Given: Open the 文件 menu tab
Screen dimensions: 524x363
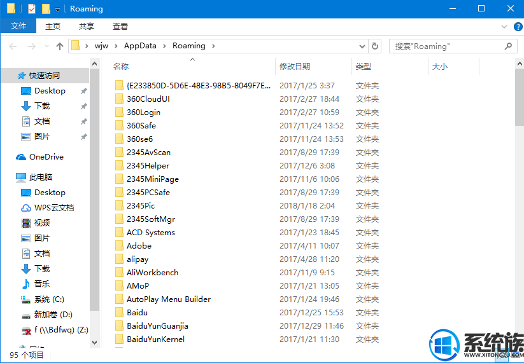Looking at the screenshot, I should coord(18,26).
